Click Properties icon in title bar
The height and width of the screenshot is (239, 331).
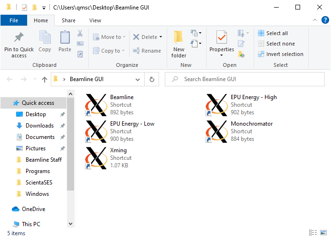[25, 8]
